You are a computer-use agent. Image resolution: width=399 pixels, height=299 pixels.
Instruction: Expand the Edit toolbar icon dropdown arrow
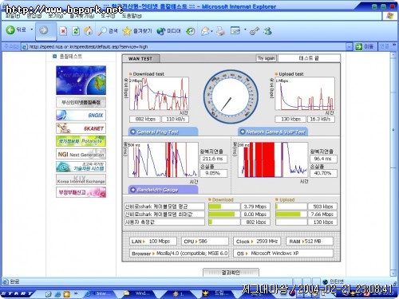[245, 30]
